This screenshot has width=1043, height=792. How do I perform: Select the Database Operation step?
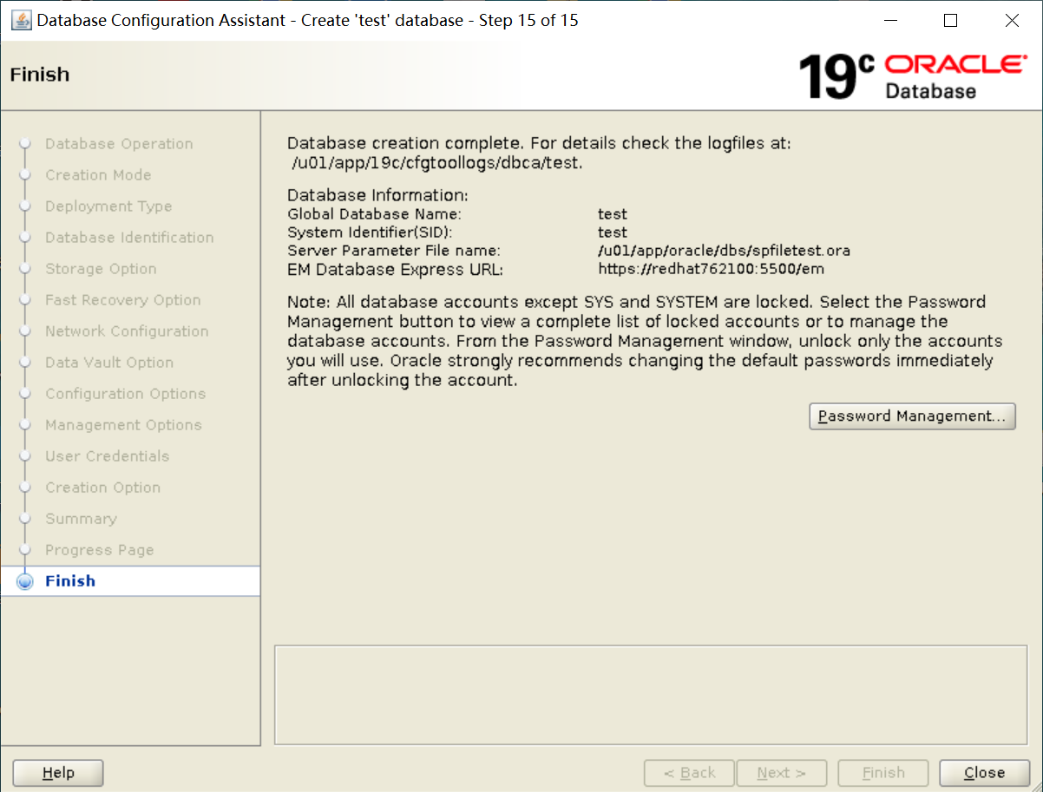[x=119, y=144]
